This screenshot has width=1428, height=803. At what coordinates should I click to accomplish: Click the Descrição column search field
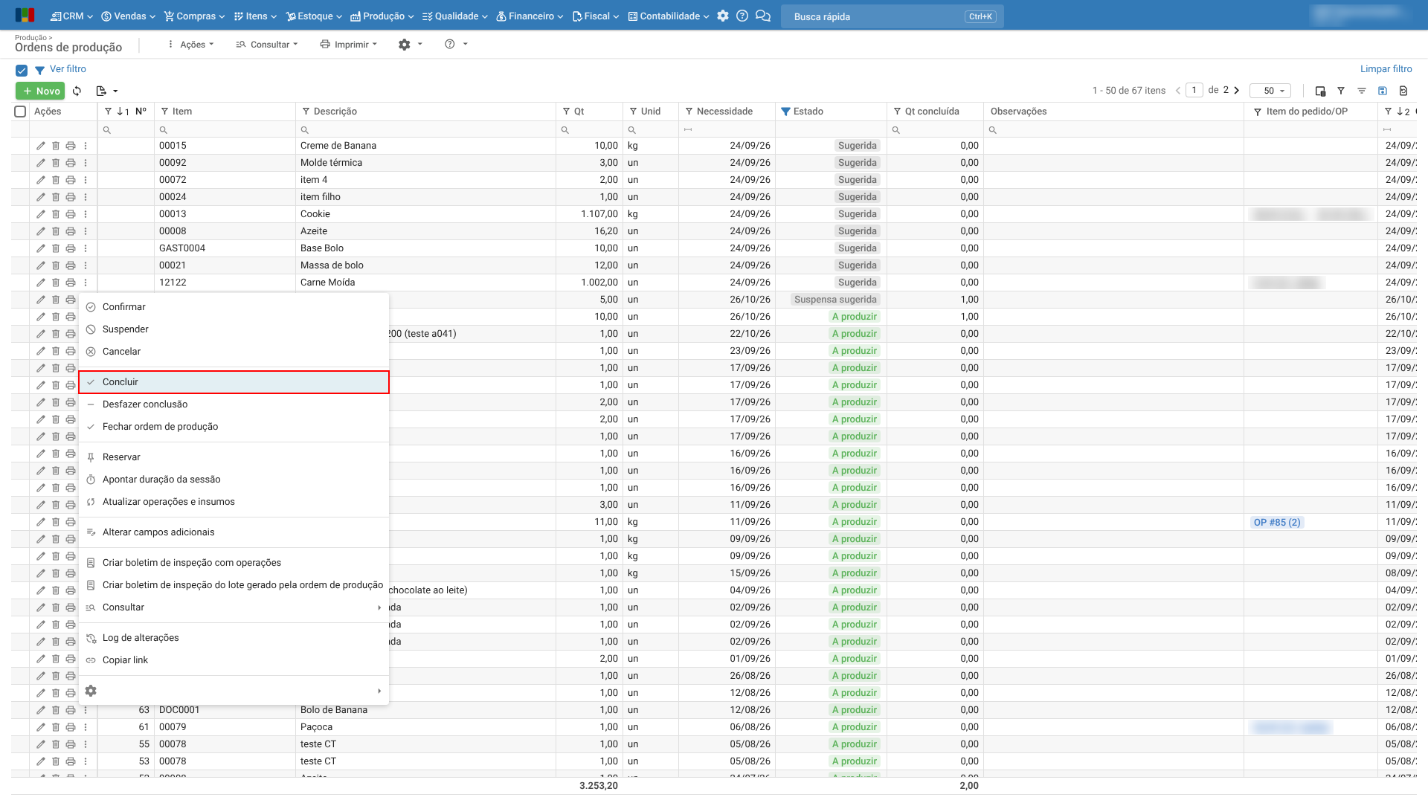(425, 129)
